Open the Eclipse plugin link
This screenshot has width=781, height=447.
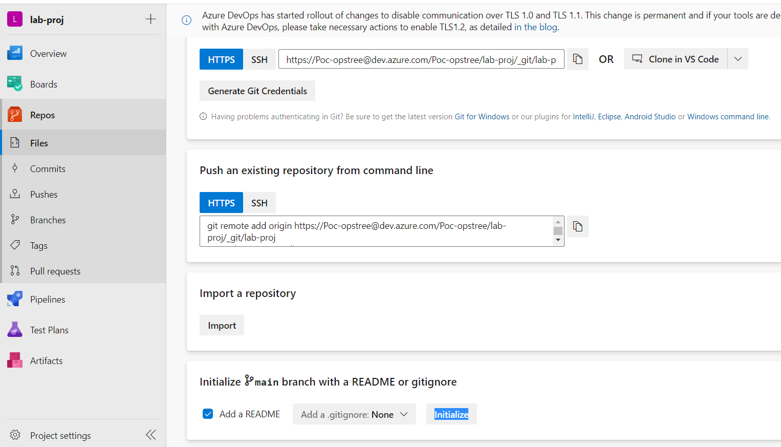point(609,116)
